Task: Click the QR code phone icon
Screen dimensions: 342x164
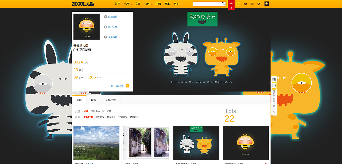Action: coord(274,86)
